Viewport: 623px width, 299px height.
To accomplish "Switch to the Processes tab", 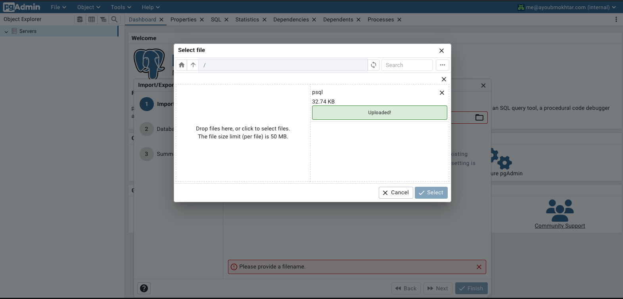I will coord(381,19).
